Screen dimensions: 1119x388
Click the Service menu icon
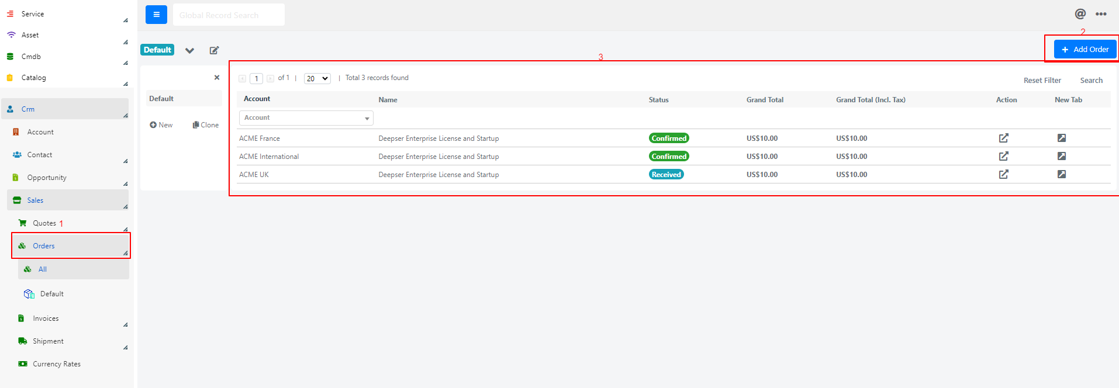click(10, 13)
